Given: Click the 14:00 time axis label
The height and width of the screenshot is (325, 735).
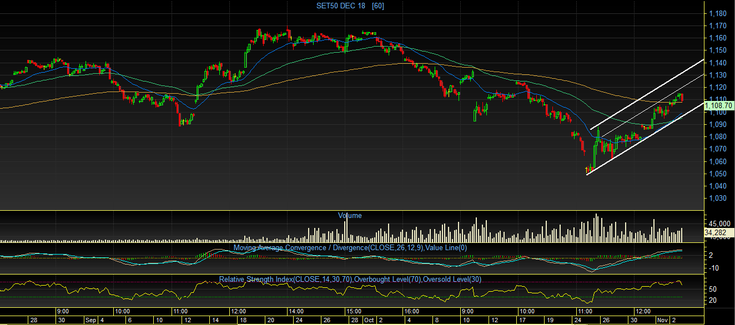Looking at the screenshot, I should [x=296, y=311].
